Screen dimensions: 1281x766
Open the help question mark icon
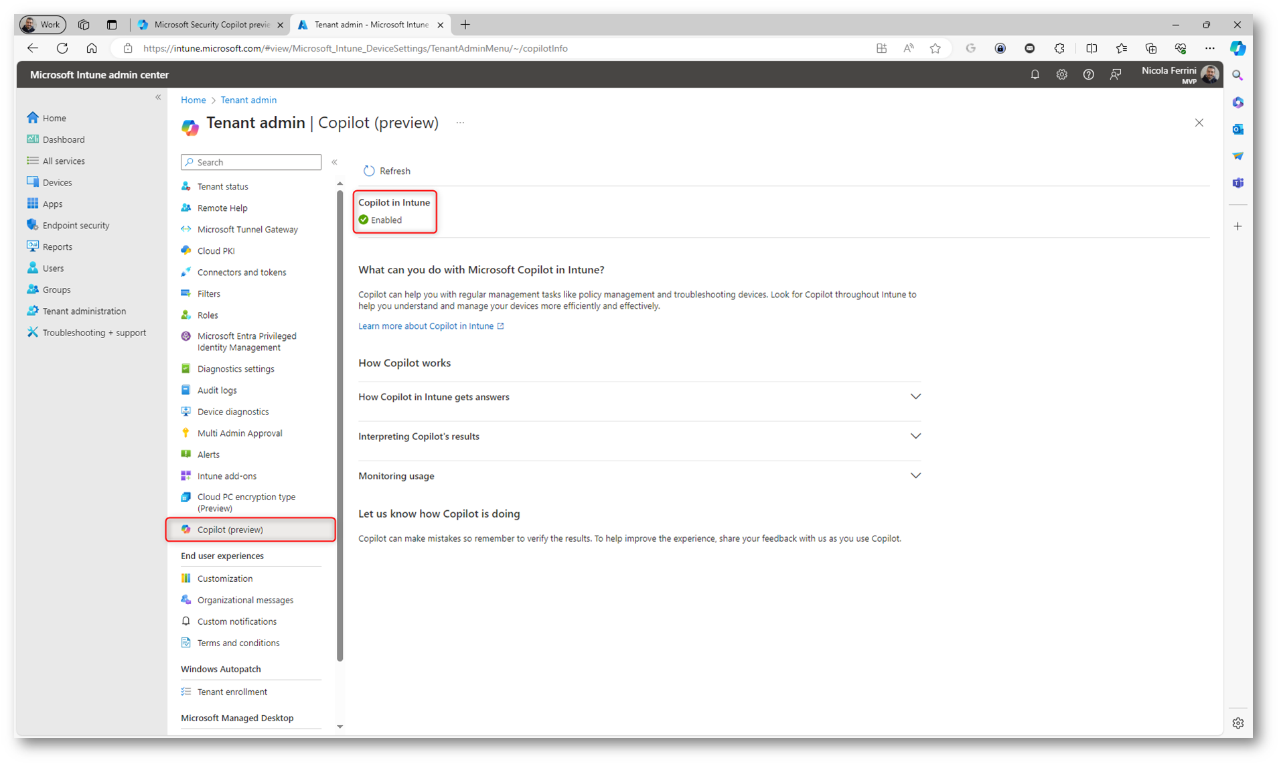coord(1088,74)
